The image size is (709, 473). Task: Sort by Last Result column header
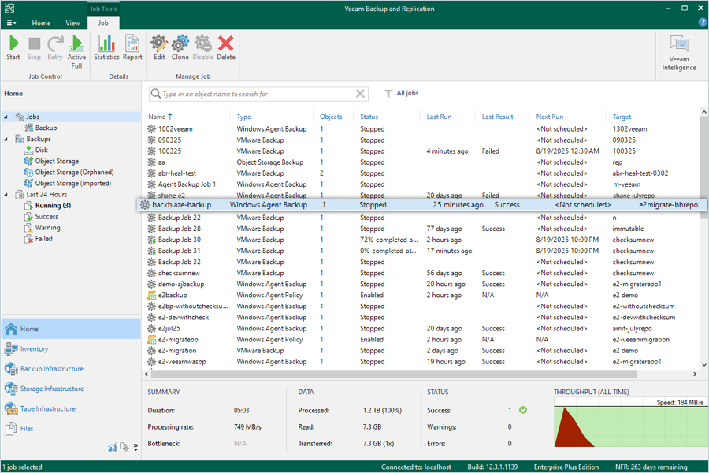(497, 117)
